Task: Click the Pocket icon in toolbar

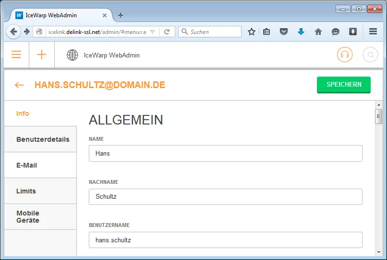Action: pyautogui.click(x=284, y=32)
